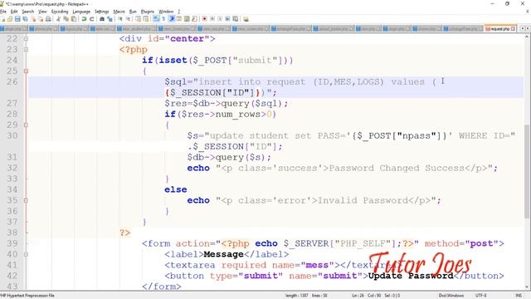Click the Open file toolbar icon
The image size is (531, 299).
pyautogui.click(x=9, y=19)
